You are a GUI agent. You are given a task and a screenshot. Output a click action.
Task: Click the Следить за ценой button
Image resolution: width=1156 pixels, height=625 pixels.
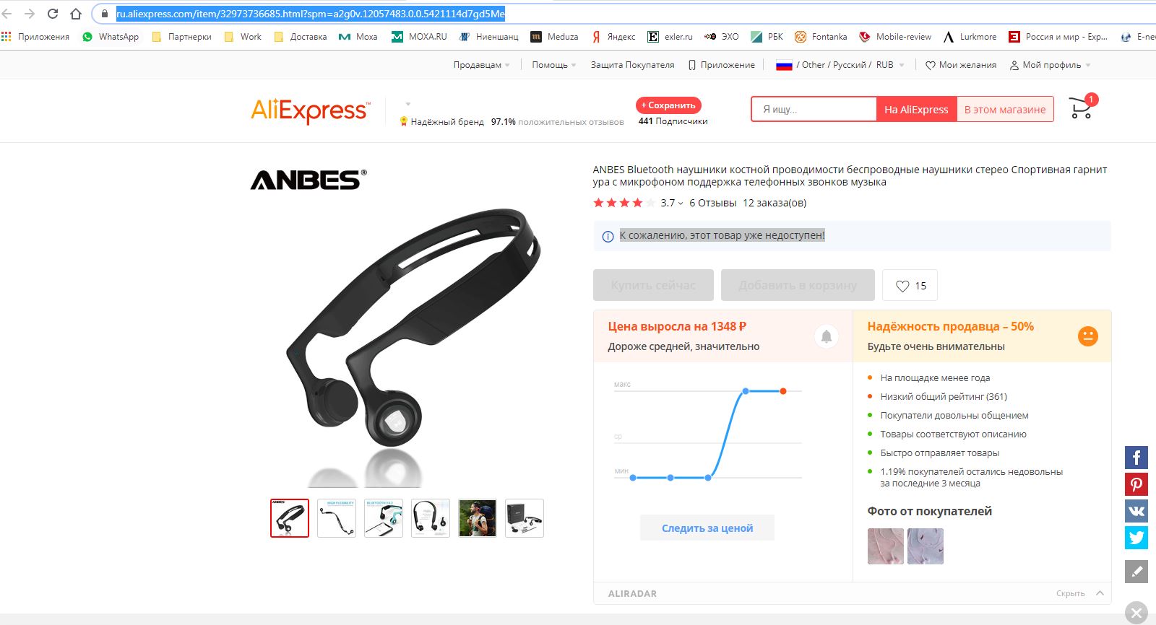click(707, 528)
